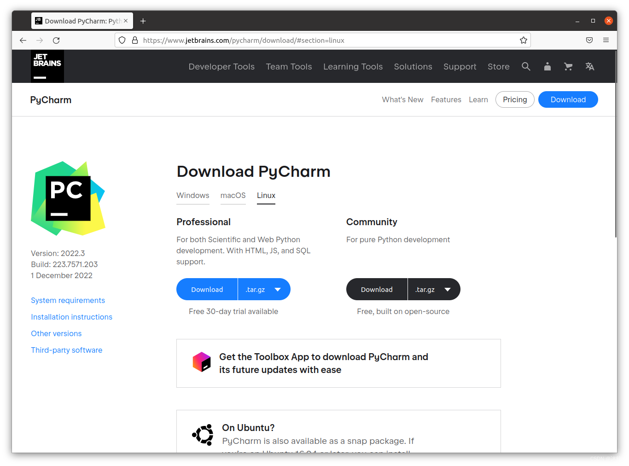This screenshot has width=629, height=466.
Task: Click the URL address bar
Action: [322, 41]
